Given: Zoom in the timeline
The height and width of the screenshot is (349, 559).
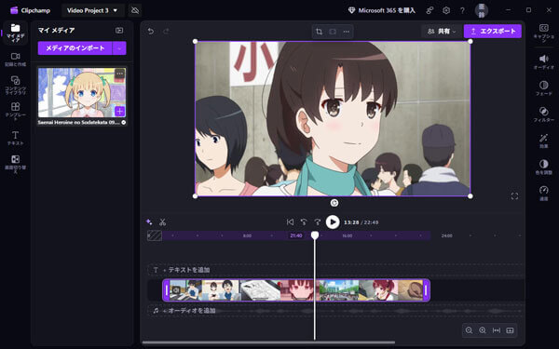Looking at the screenshot, I should pos(483,330).
